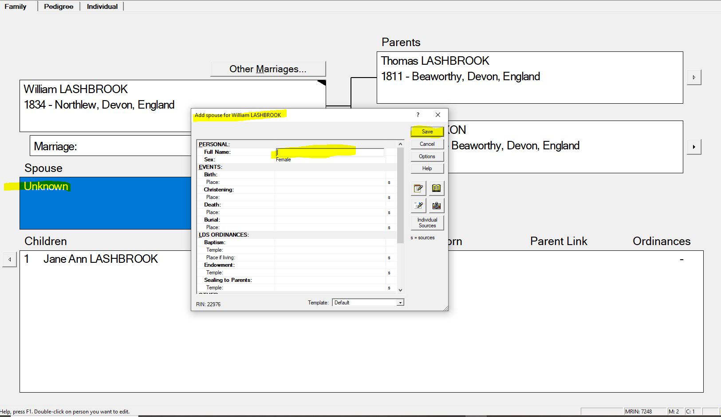
Task: Click the EVENTS section header
Action: click(210, 167)
